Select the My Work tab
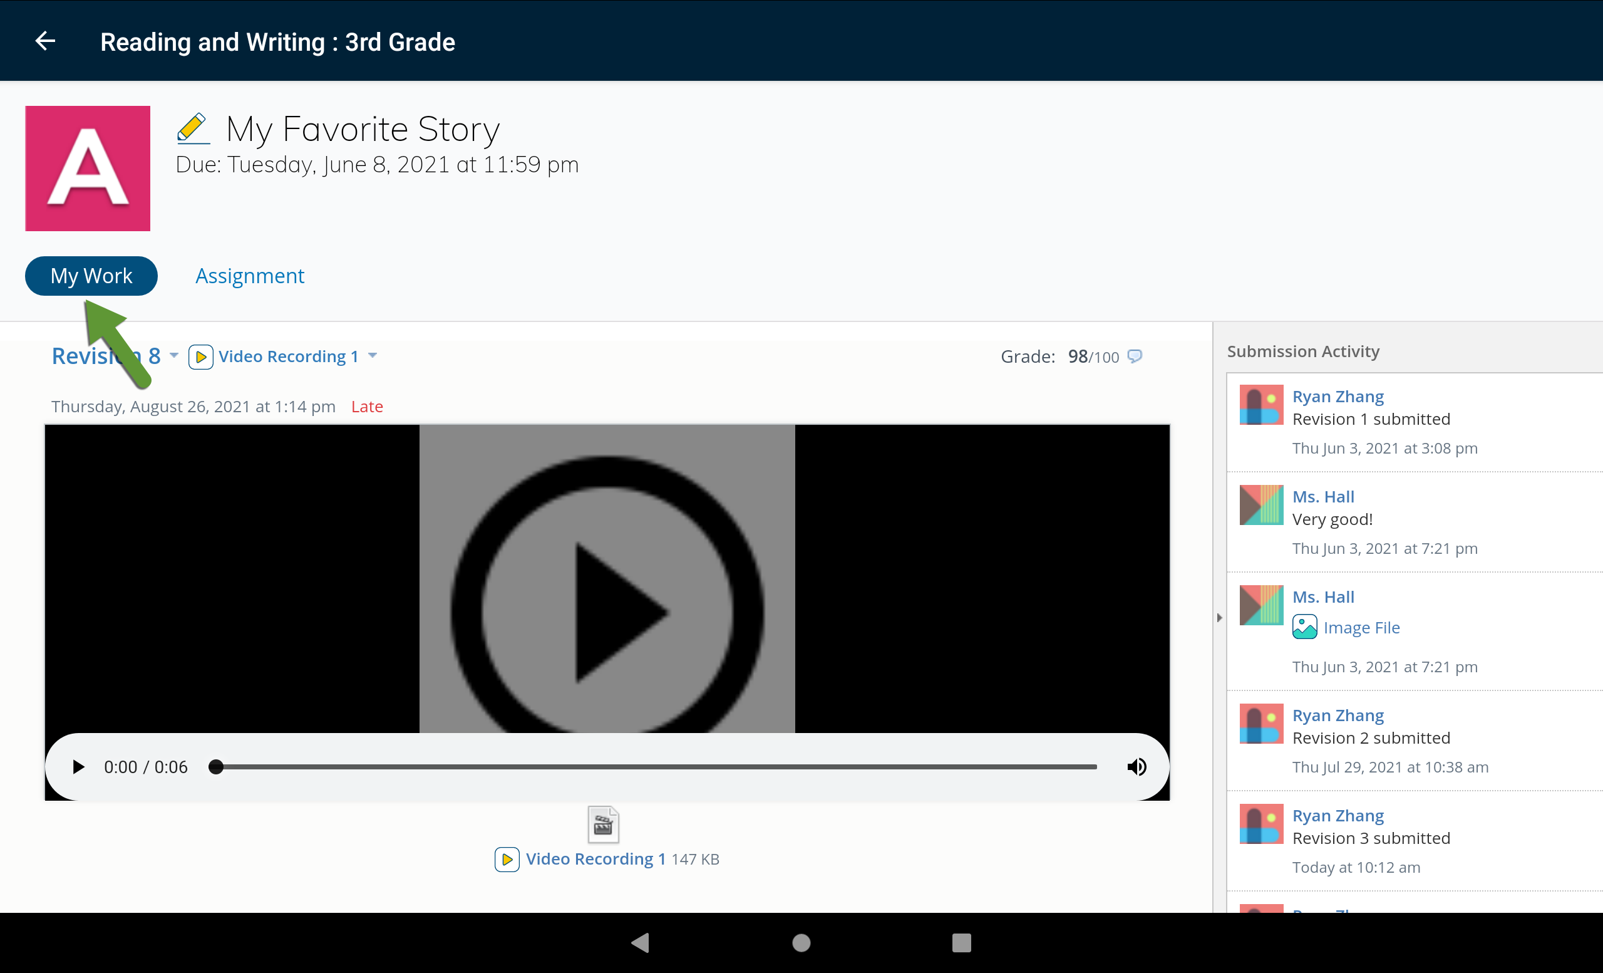 click(x=91, y=276)
